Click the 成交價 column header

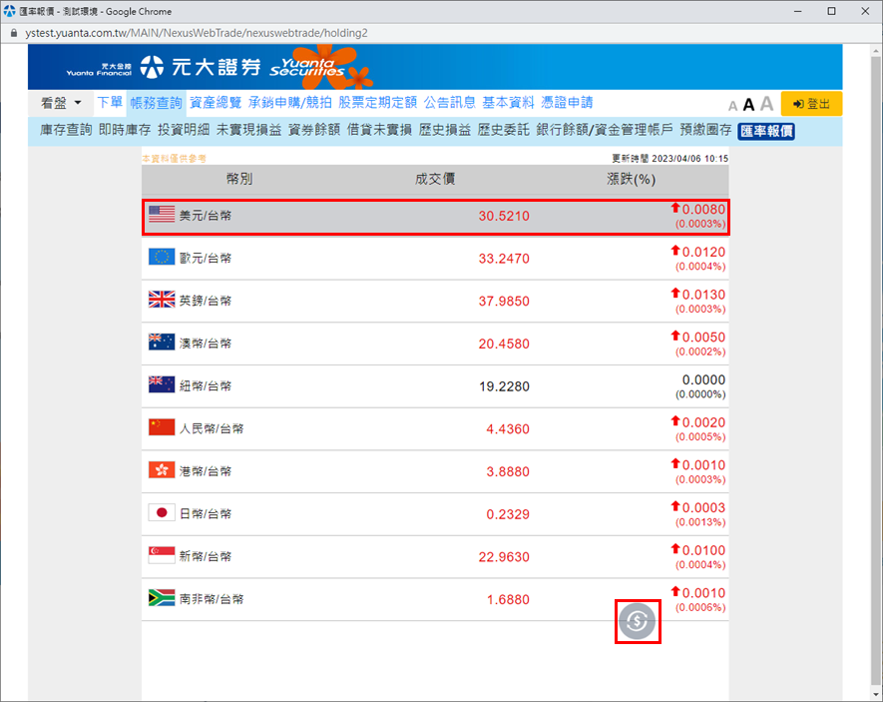[x=435, y=179]
